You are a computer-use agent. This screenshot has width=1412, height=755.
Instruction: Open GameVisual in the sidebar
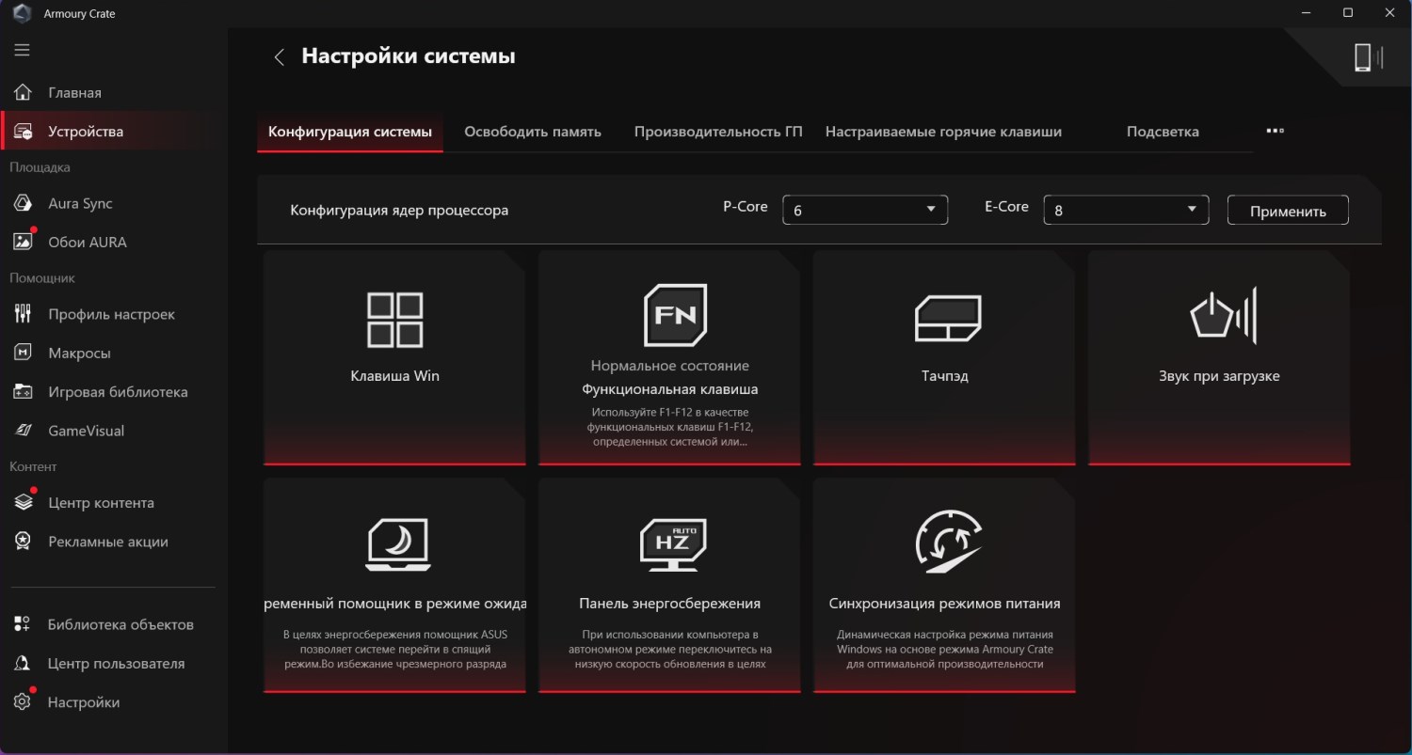(86, 431)
